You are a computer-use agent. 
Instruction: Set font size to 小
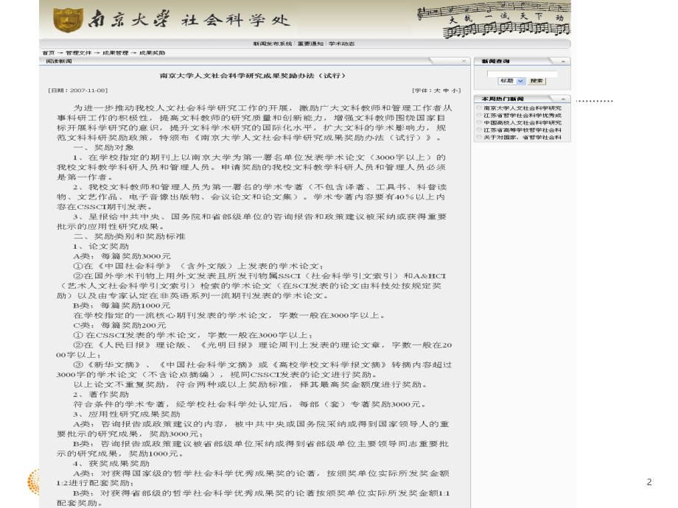(455, 91)
